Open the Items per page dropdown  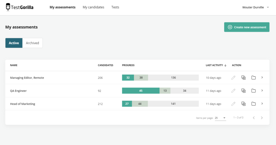220,118
